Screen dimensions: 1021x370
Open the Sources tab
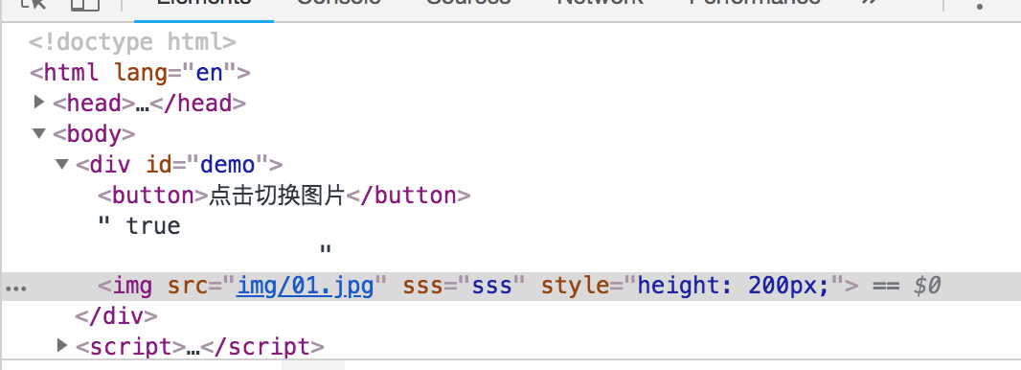[x=468, y=4]
